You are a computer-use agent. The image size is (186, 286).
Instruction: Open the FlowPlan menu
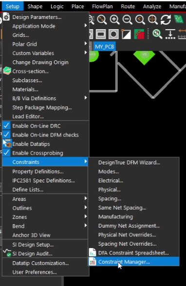click(102, 6)
